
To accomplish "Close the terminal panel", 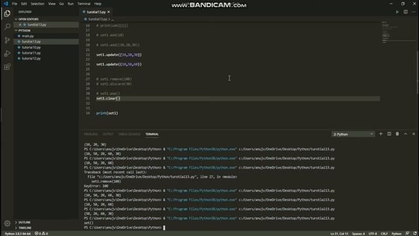I will point(414,134).
